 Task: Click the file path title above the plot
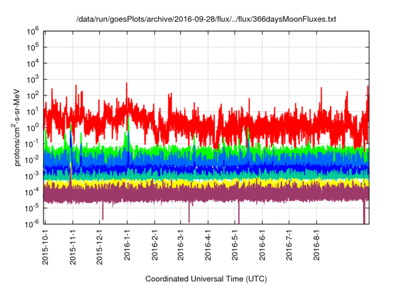point(205,20)
